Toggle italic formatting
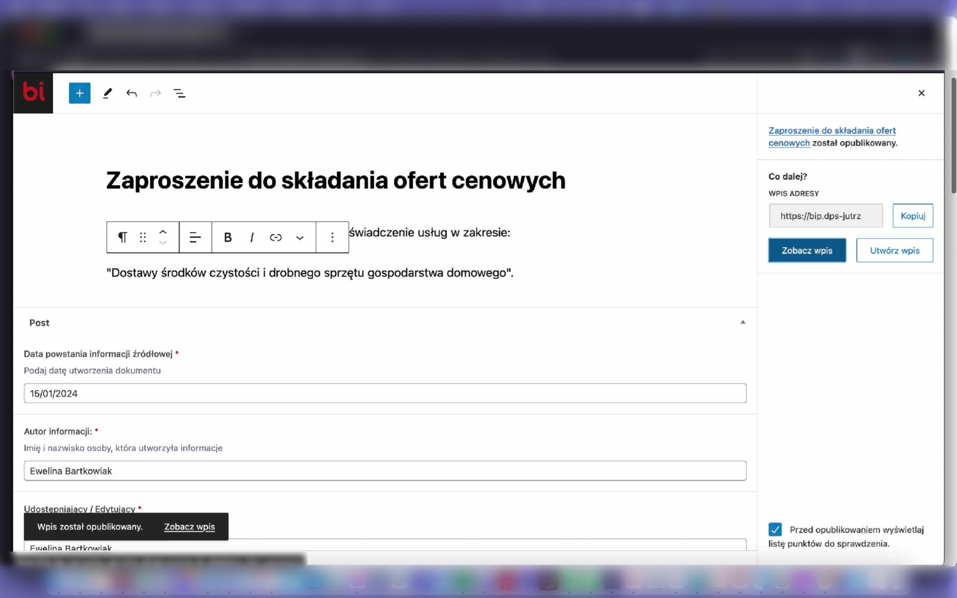The image size is (957, 598). (252, 237)
